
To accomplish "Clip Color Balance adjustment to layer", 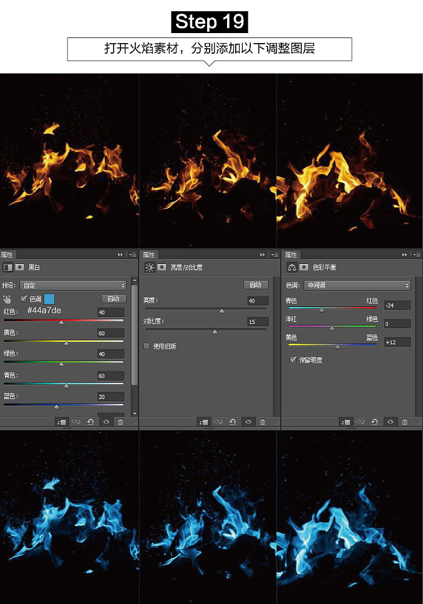I will [x=346, y=422].
